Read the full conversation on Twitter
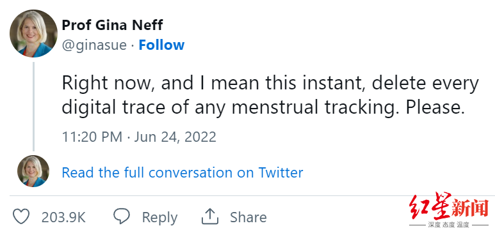Image resolution: width=495 pixels, height=235 pixels. point(182,172)
